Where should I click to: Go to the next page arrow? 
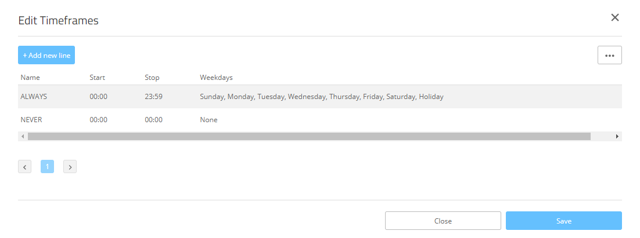coord(70,167)
